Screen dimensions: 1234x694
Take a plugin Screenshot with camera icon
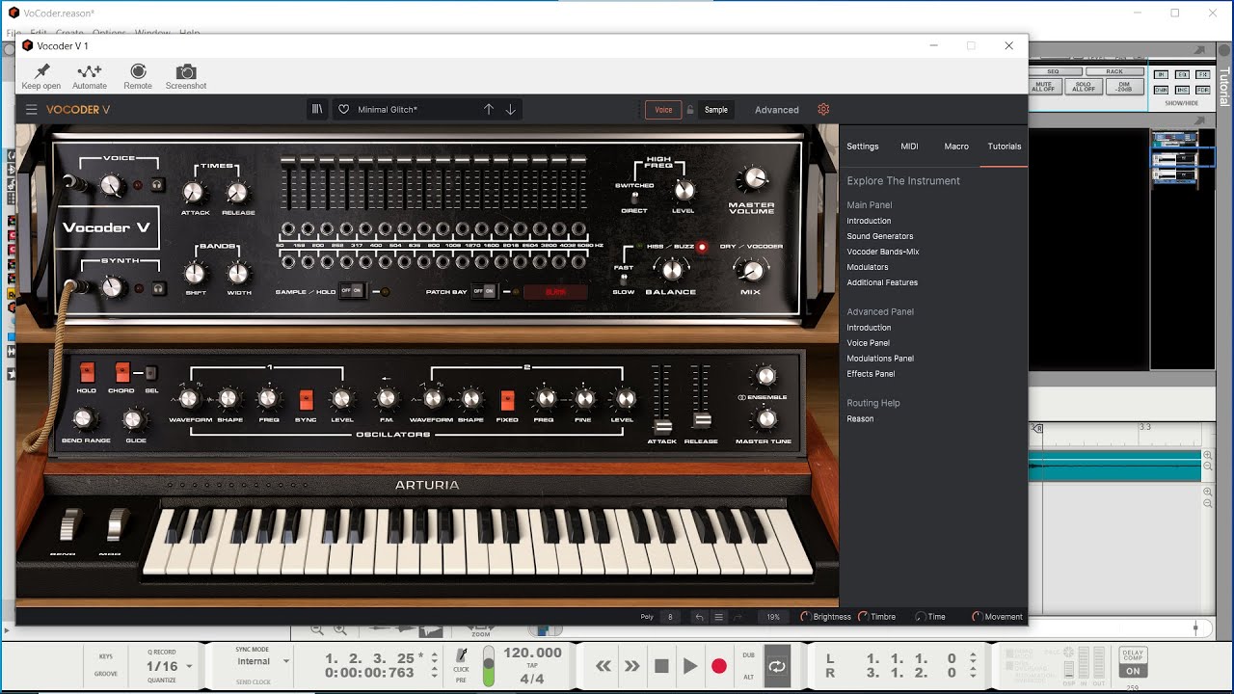click(x=186, y=71)
